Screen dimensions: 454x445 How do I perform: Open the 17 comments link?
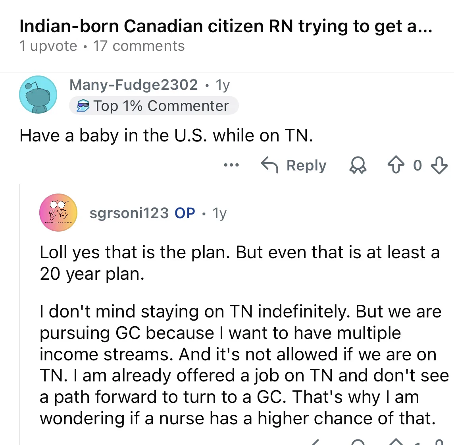click(x=139, y=46)
